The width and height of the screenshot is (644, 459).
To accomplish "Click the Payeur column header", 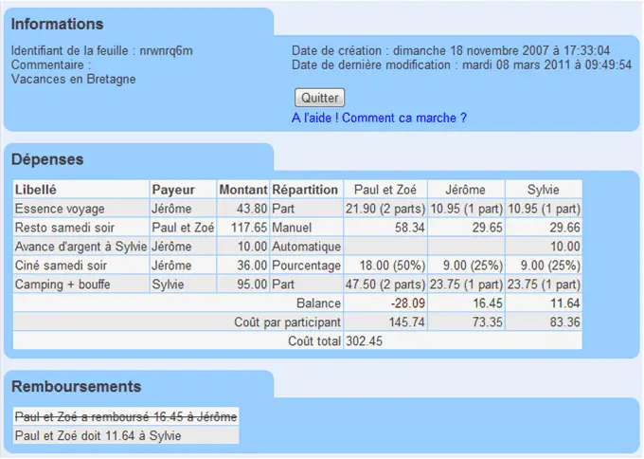I will pos(183,190).
